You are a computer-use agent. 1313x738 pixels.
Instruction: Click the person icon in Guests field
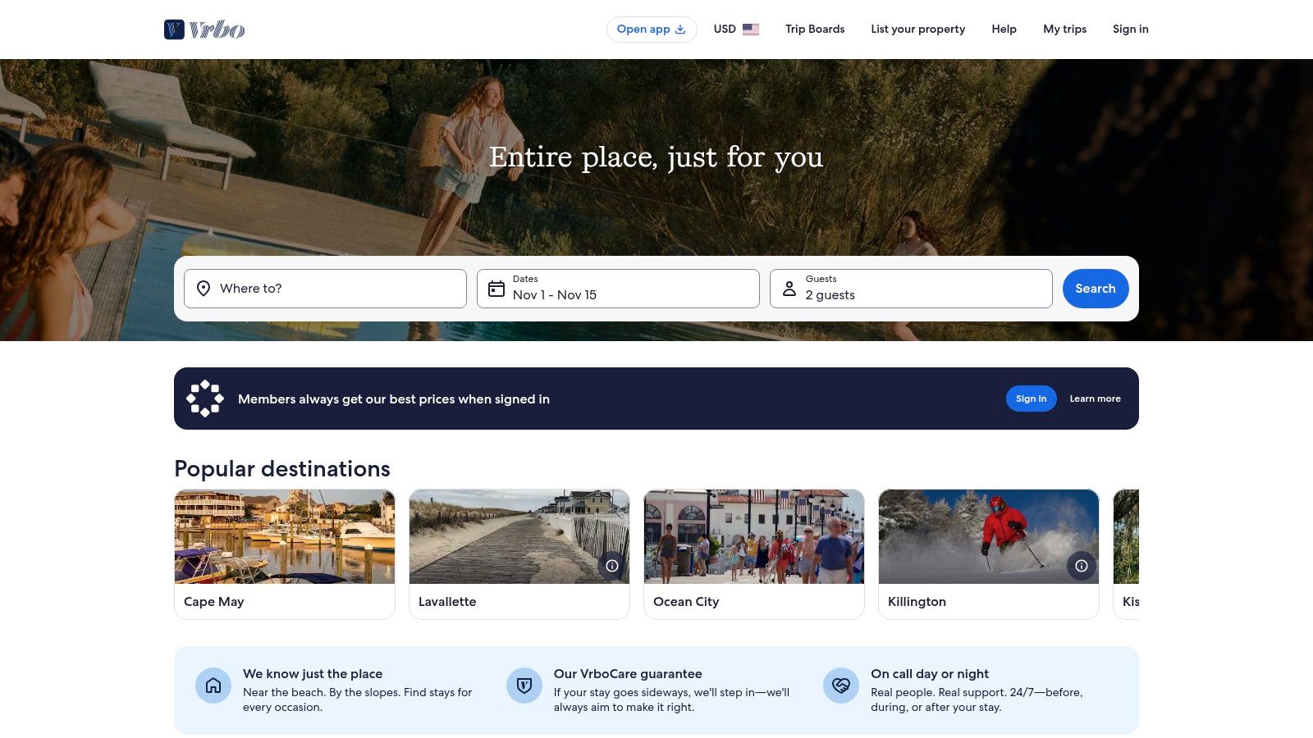pos(789,289)
